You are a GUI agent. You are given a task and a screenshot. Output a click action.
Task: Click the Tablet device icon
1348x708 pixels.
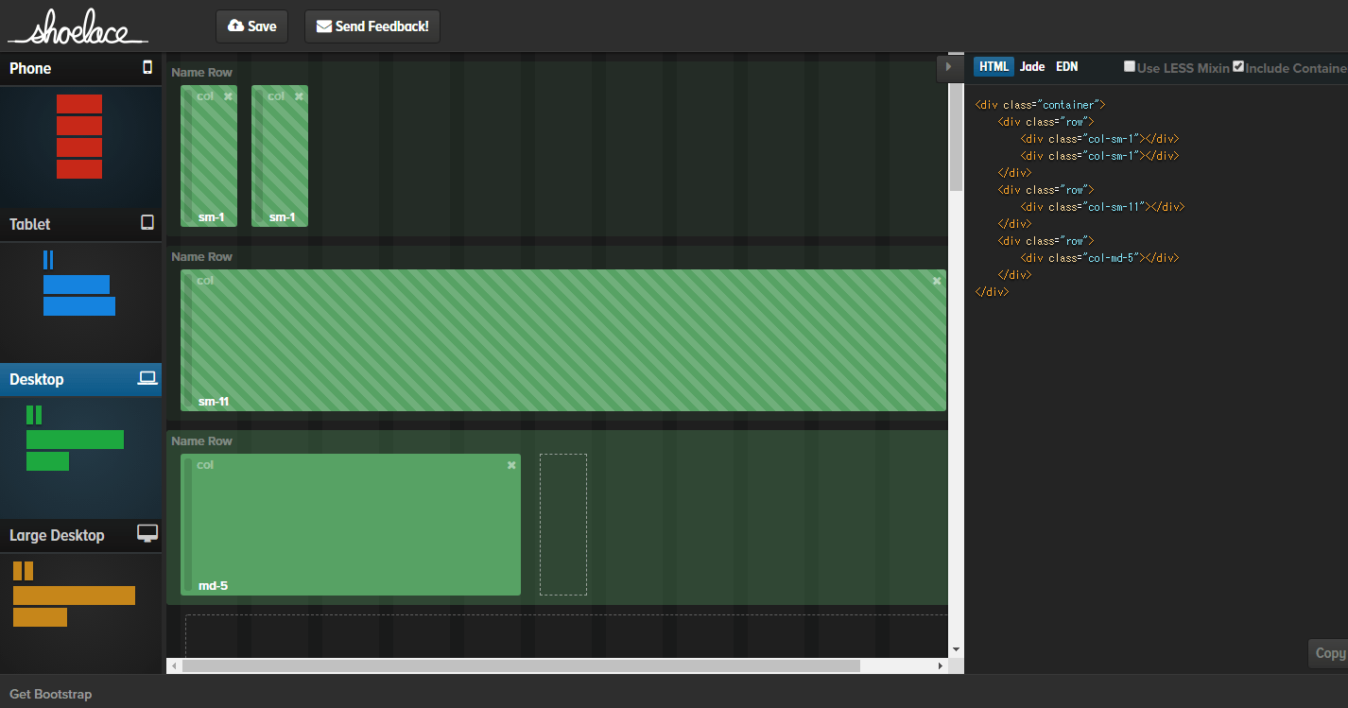tap(147, 223)
